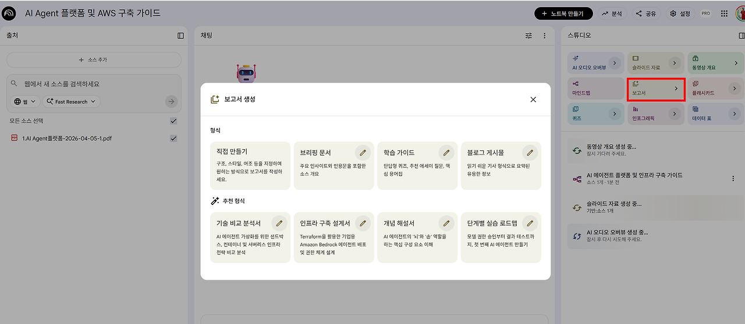This screenshot has width=745, height=324.
Task: Edit the 개념 해설서 pencil icon
Action: [446, 223]
